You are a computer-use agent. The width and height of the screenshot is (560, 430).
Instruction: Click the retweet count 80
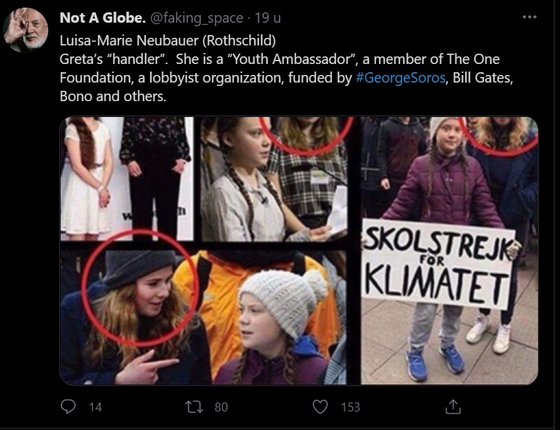(x=220, y=407)
